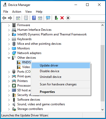Click the Scan for hardware changes monitor icon

[48, 18]
